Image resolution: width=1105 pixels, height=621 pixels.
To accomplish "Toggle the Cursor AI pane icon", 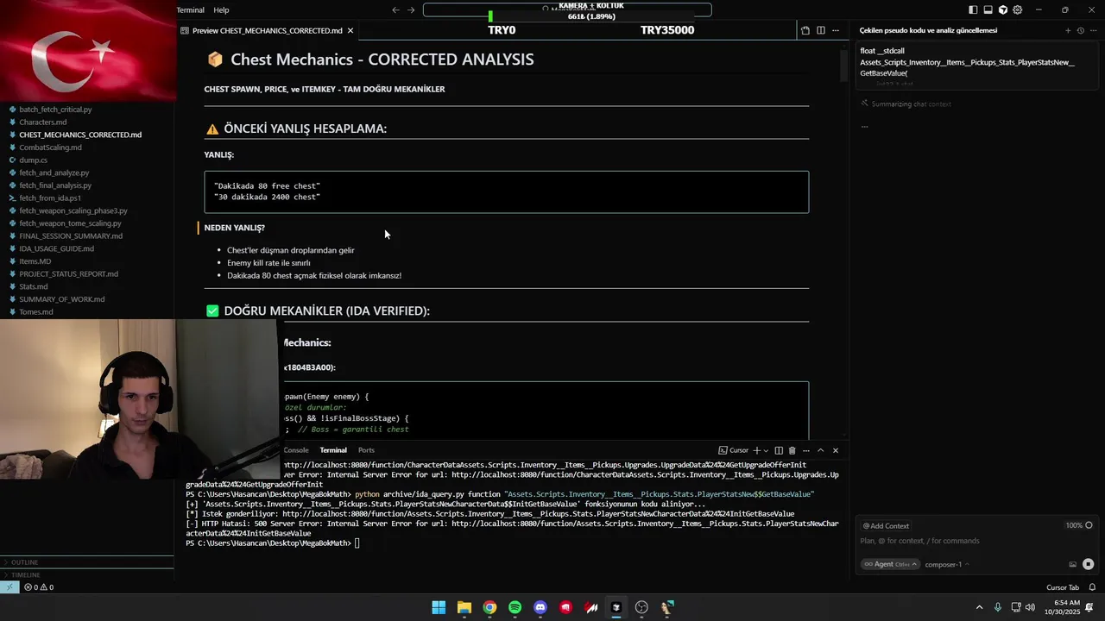I will pyautogui.click(x=1002, y=10).
